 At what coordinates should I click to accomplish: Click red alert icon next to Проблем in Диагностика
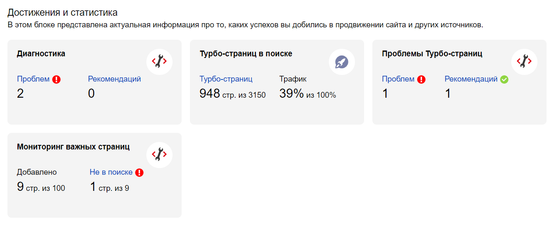[56, 79]
